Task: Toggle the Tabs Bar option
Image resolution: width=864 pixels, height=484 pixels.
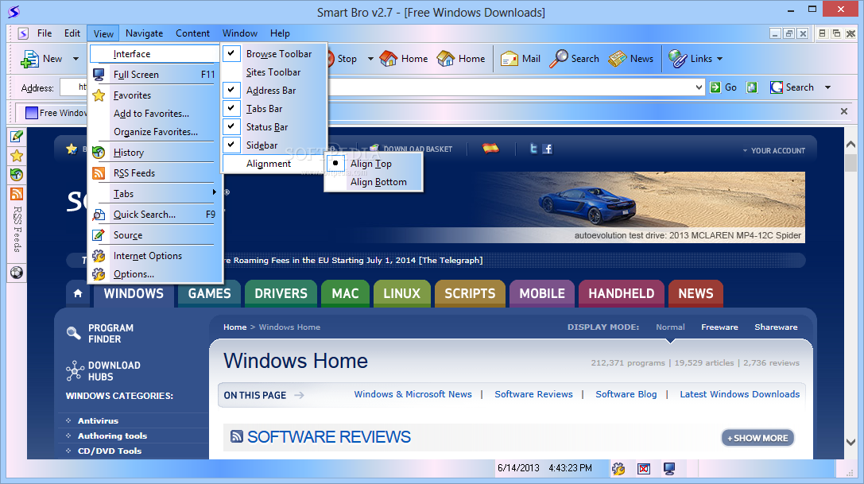Action: click(275, 108)
